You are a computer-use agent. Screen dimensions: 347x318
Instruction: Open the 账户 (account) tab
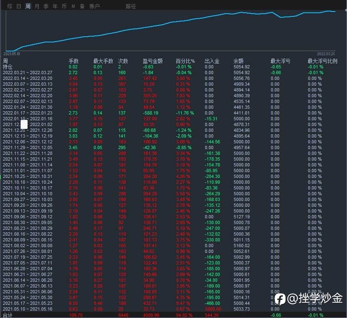(x=94, y=6)
